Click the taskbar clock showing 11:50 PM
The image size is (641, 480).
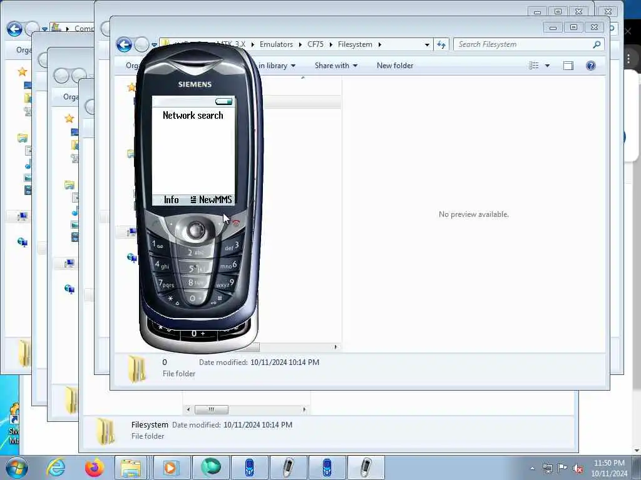tap(609, 468)
